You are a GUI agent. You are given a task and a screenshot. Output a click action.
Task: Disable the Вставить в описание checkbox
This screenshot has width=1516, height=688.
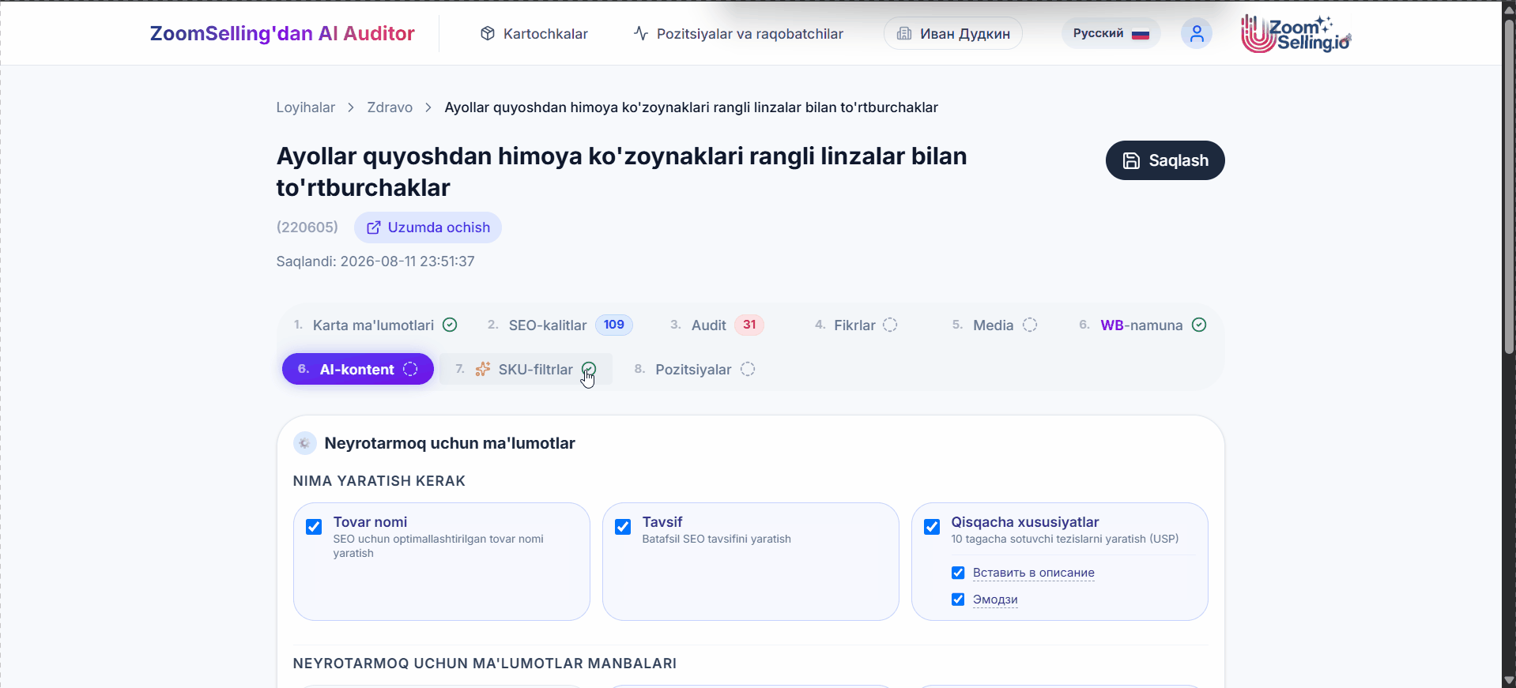click(958, 573)
